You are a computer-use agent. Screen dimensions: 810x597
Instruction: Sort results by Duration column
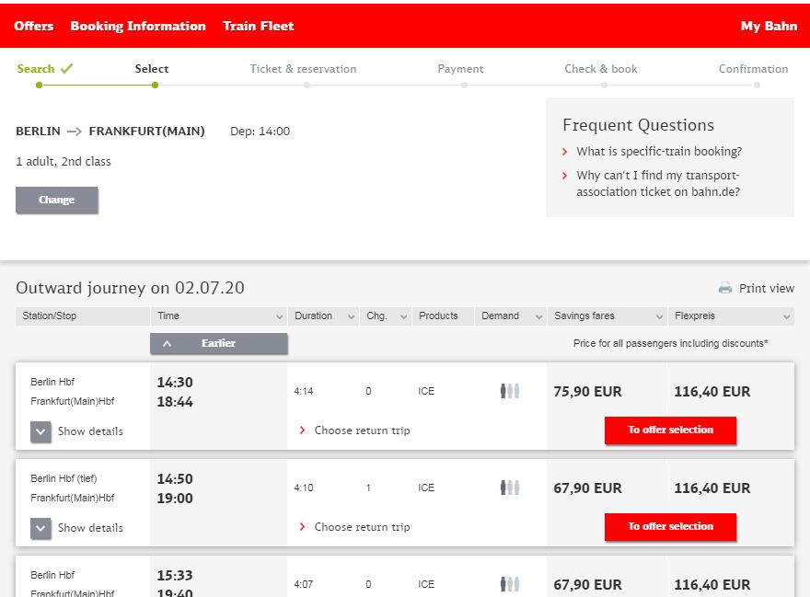click(x=323, y=316)
